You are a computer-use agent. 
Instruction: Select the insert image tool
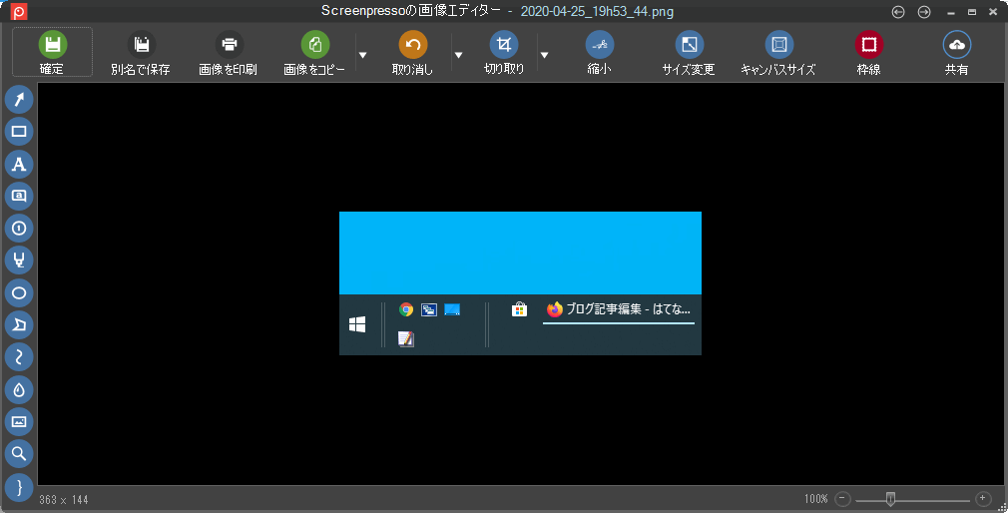click(19, 422)
